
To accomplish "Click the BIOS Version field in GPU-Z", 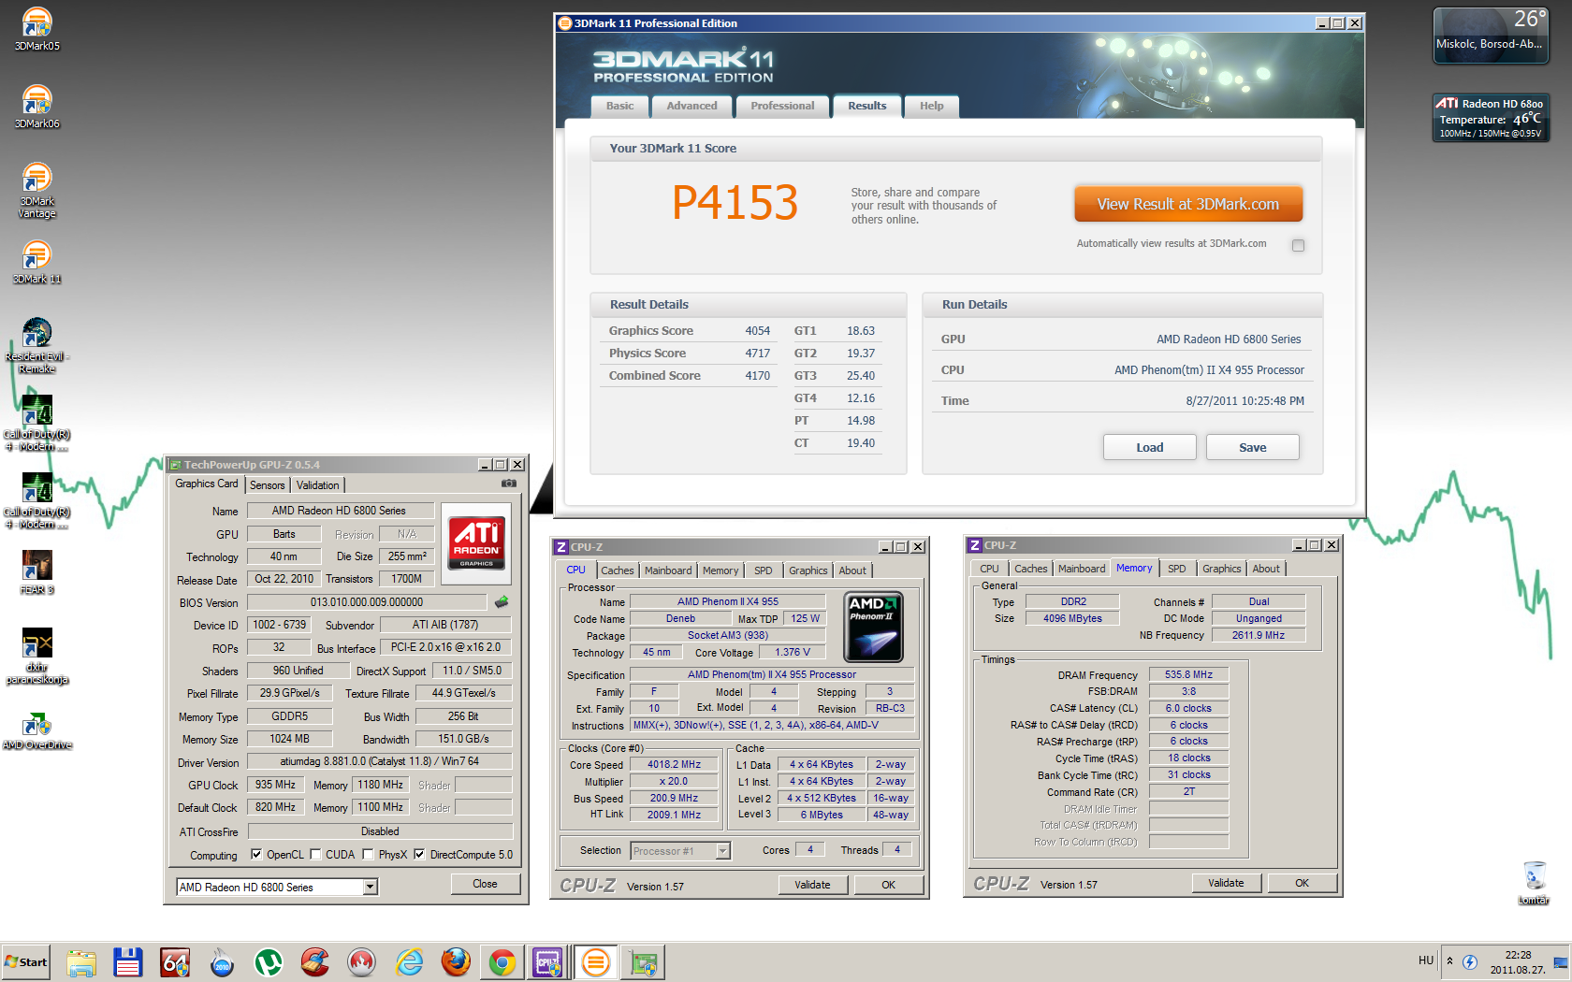I will [367, 602].
